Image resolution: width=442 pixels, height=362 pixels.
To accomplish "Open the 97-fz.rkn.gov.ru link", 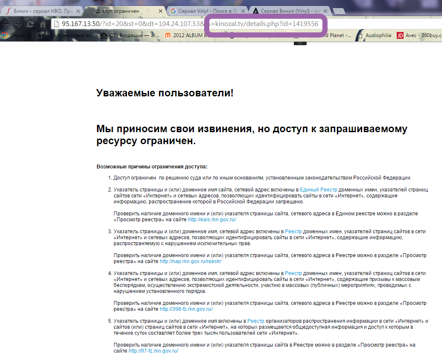I will point(153,351).
